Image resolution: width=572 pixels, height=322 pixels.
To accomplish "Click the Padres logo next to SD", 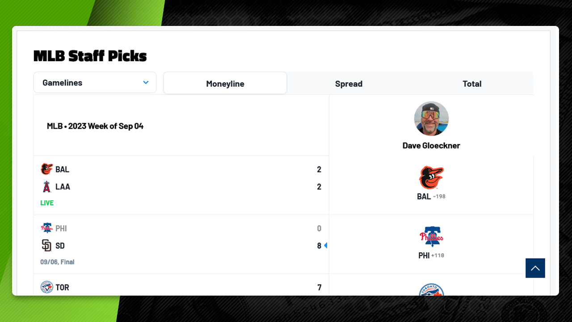I will [x=46, y=246].
